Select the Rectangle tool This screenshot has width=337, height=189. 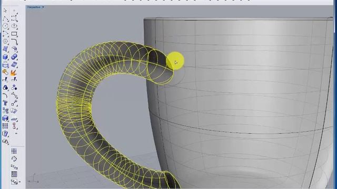14,34
